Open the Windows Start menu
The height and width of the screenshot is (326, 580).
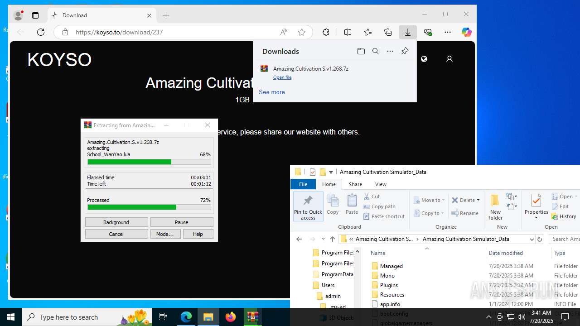pos(11,317)
